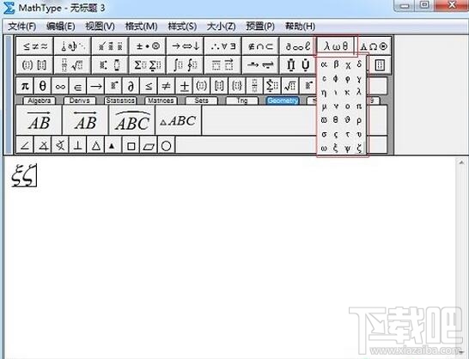Open the fence templates palette
The width and height of the screenshot is (469, 359).
pos(34,65)
